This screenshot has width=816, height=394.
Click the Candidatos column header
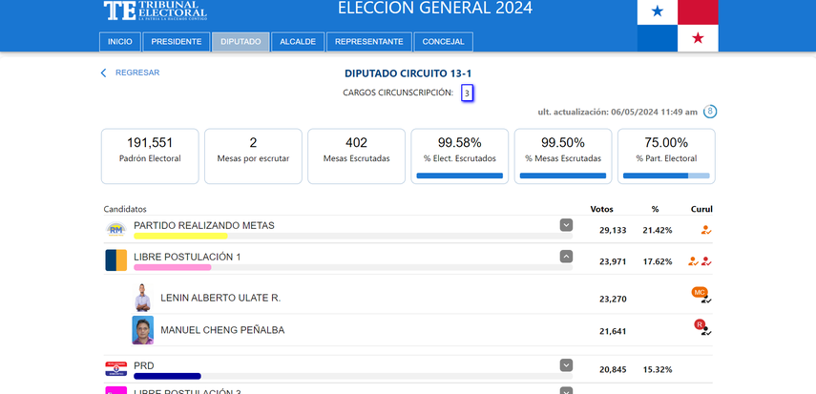(x=125, y=209)
